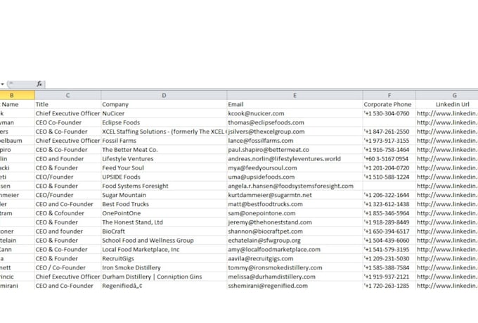Select the NuCicer company cell

pos(164,113)
